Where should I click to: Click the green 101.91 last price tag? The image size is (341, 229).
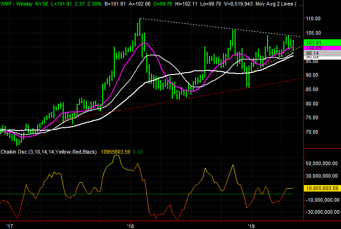(x=321, y=42)
